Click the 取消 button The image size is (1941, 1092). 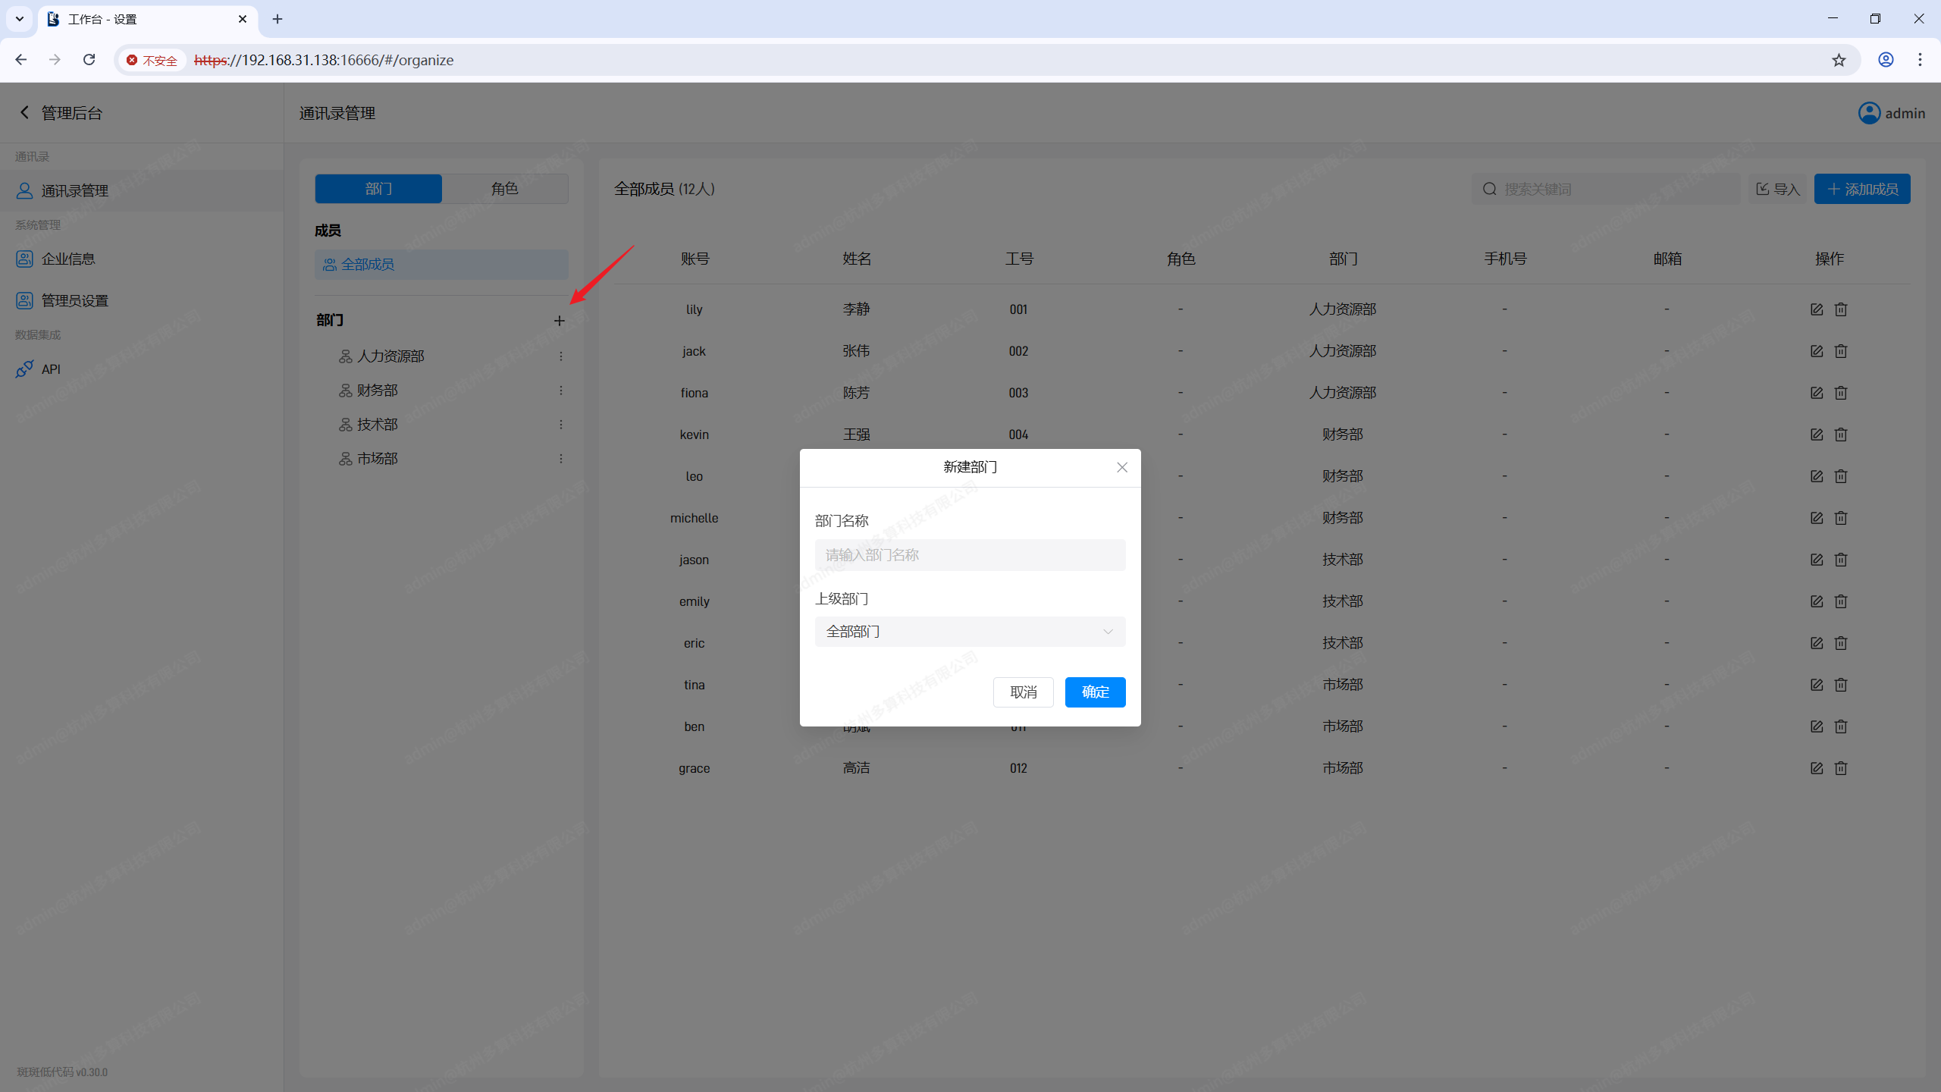pos(1023,692)
